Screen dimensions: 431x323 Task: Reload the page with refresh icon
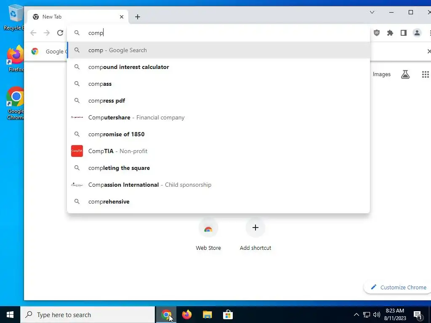(x=60, y=33)
